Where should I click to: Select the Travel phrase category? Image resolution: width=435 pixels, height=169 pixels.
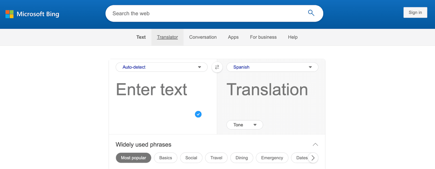(x=216, y=158)
